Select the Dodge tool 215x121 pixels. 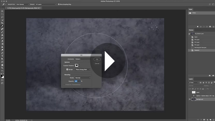point(2,50)
